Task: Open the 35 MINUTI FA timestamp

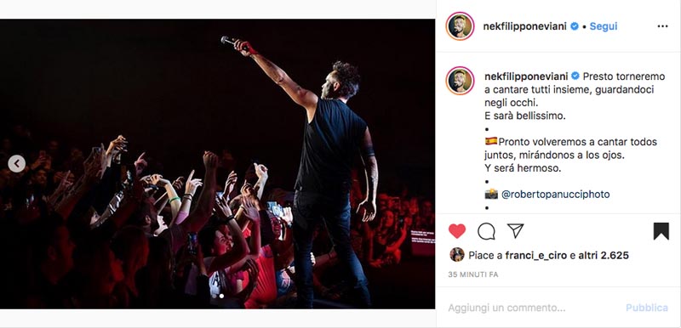Action: click(473, 274)
